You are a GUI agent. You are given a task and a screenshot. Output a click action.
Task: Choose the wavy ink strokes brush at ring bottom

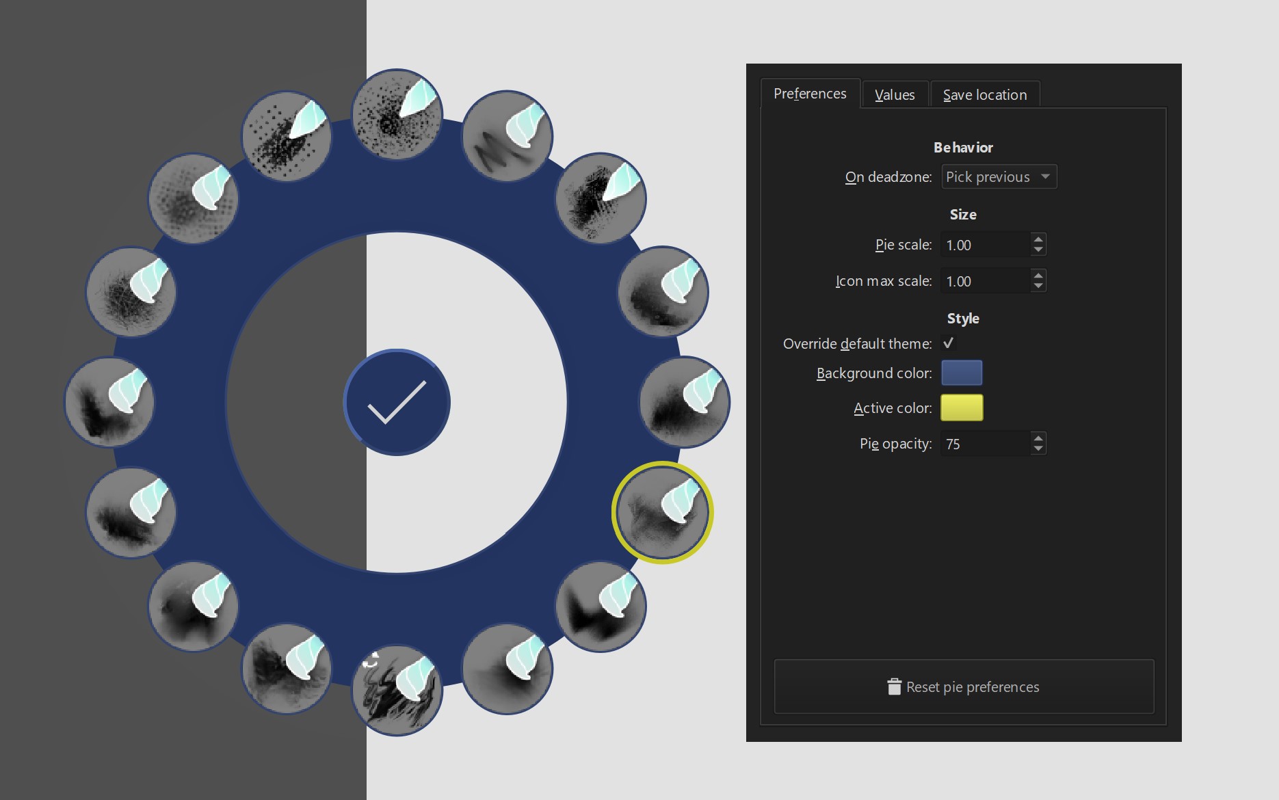[397, 691]
